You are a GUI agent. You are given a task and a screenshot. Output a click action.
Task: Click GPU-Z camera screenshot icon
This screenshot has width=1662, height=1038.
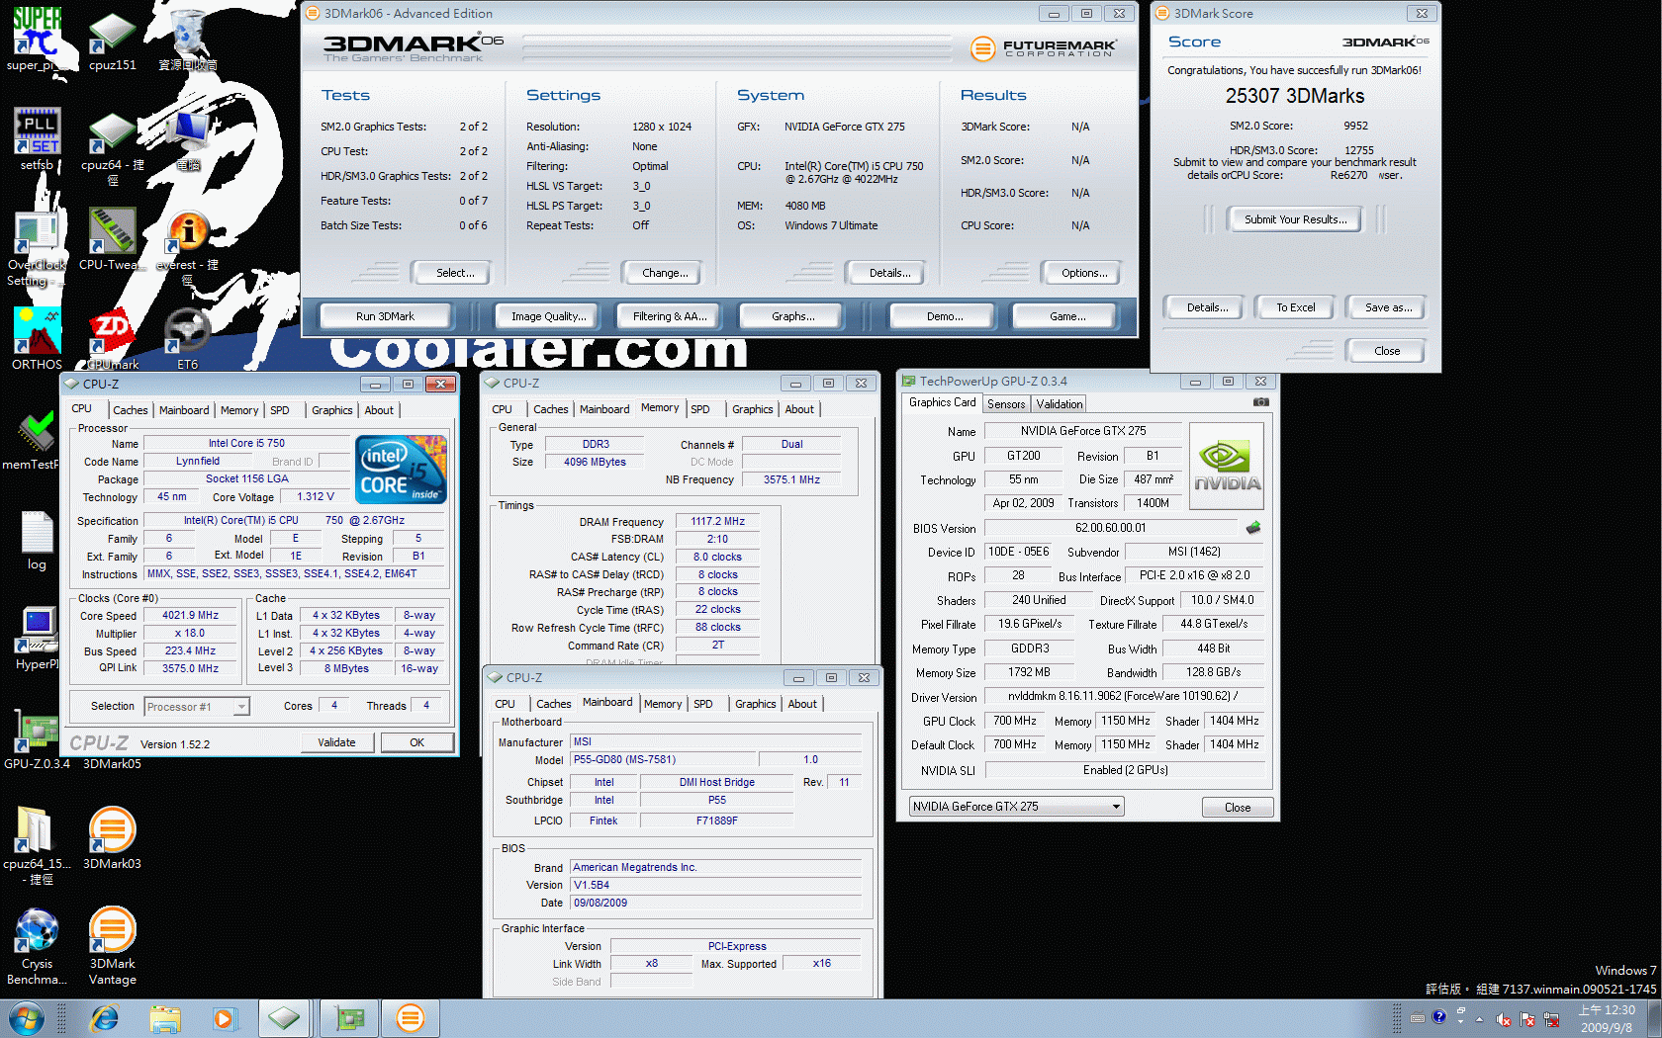pos(1260,402)
